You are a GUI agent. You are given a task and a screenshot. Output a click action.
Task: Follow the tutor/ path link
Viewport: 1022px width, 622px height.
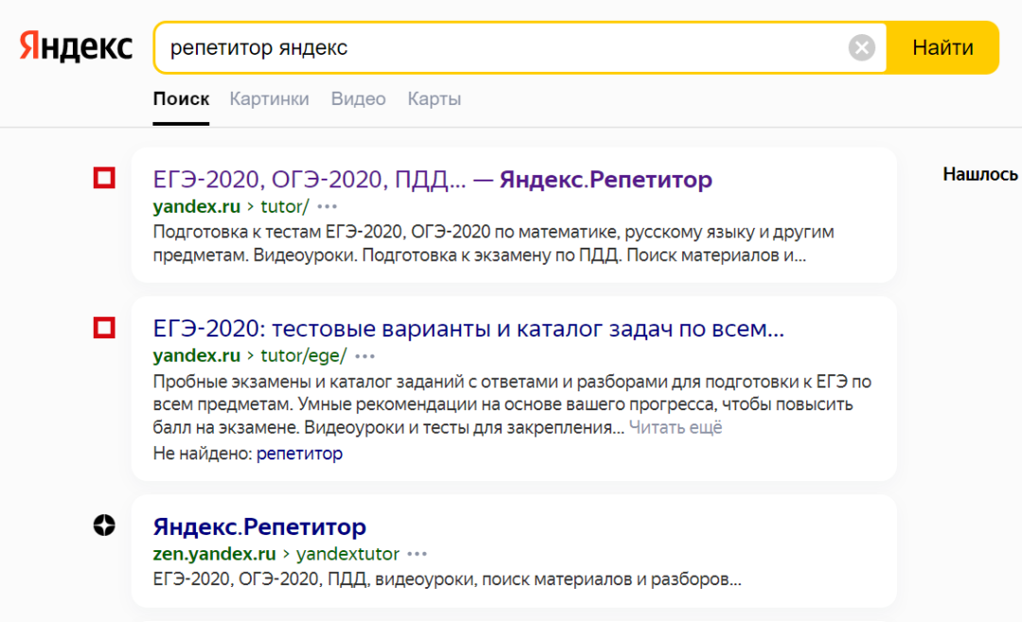tap(285, 206)
